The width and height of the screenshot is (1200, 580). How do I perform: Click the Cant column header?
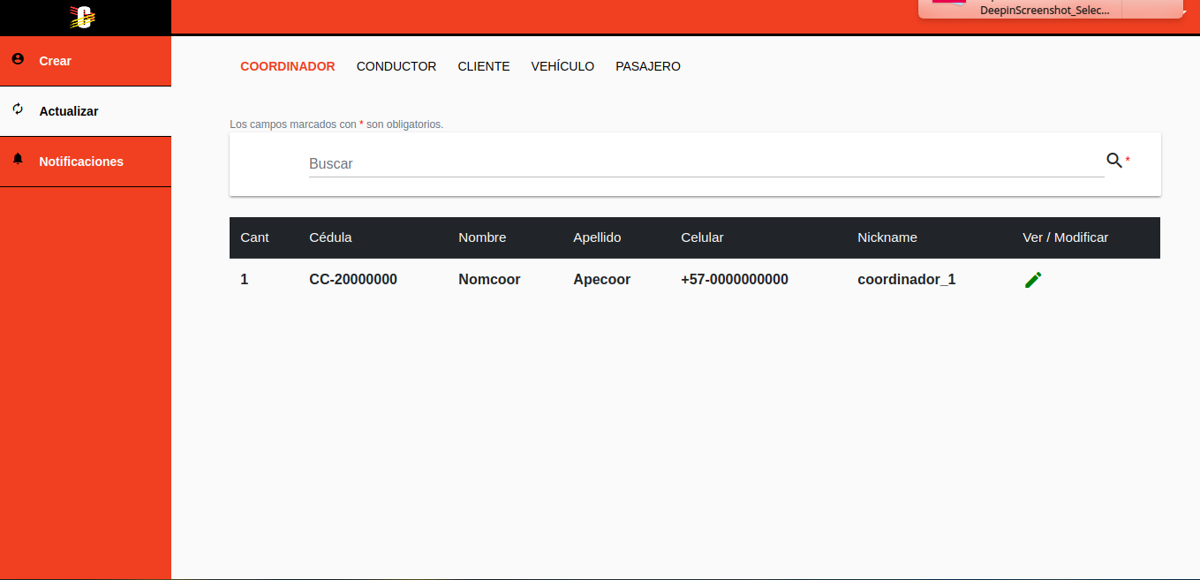pos(254,237)
